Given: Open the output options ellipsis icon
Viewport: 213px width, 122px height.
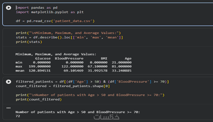Looking at the screenshot, I should 9,108.
